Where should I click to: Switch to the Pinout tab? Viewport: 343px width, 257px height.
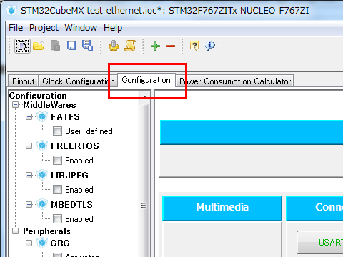pos(24,81)
